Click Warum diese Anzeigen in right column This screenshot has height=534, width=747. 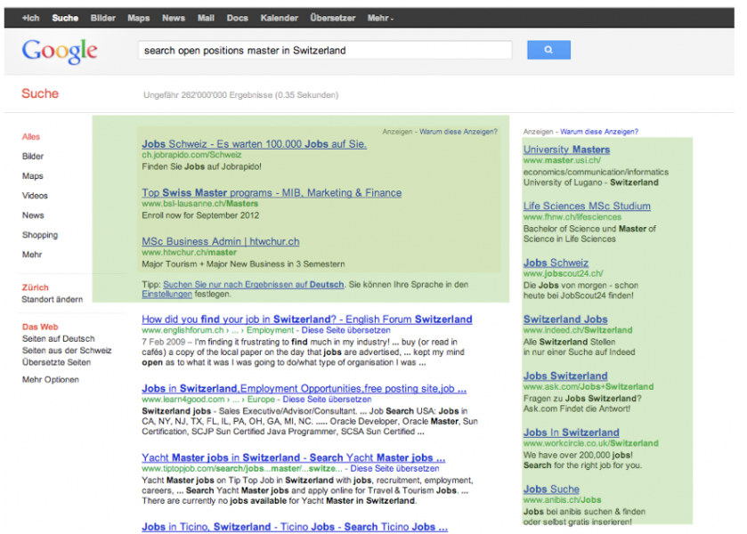tap(599, 132)
